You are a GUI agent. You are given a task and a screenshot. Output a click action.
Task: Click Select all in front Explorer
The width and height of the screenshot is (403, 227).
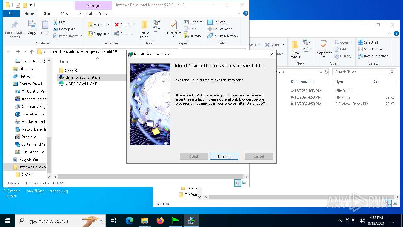[x=218, y=22]
